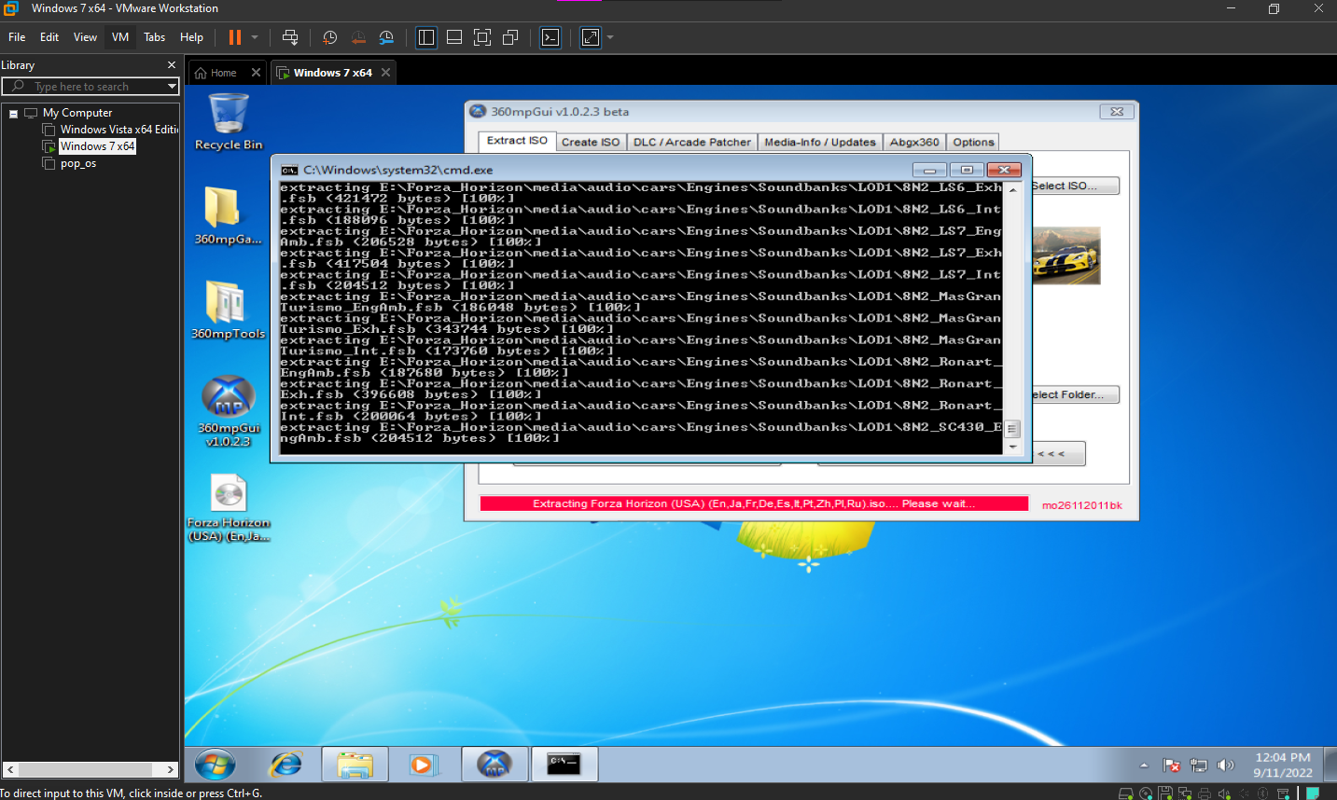Toggle the thumbnail bar view
The image size is (1337, 800).
pos(454,37)
